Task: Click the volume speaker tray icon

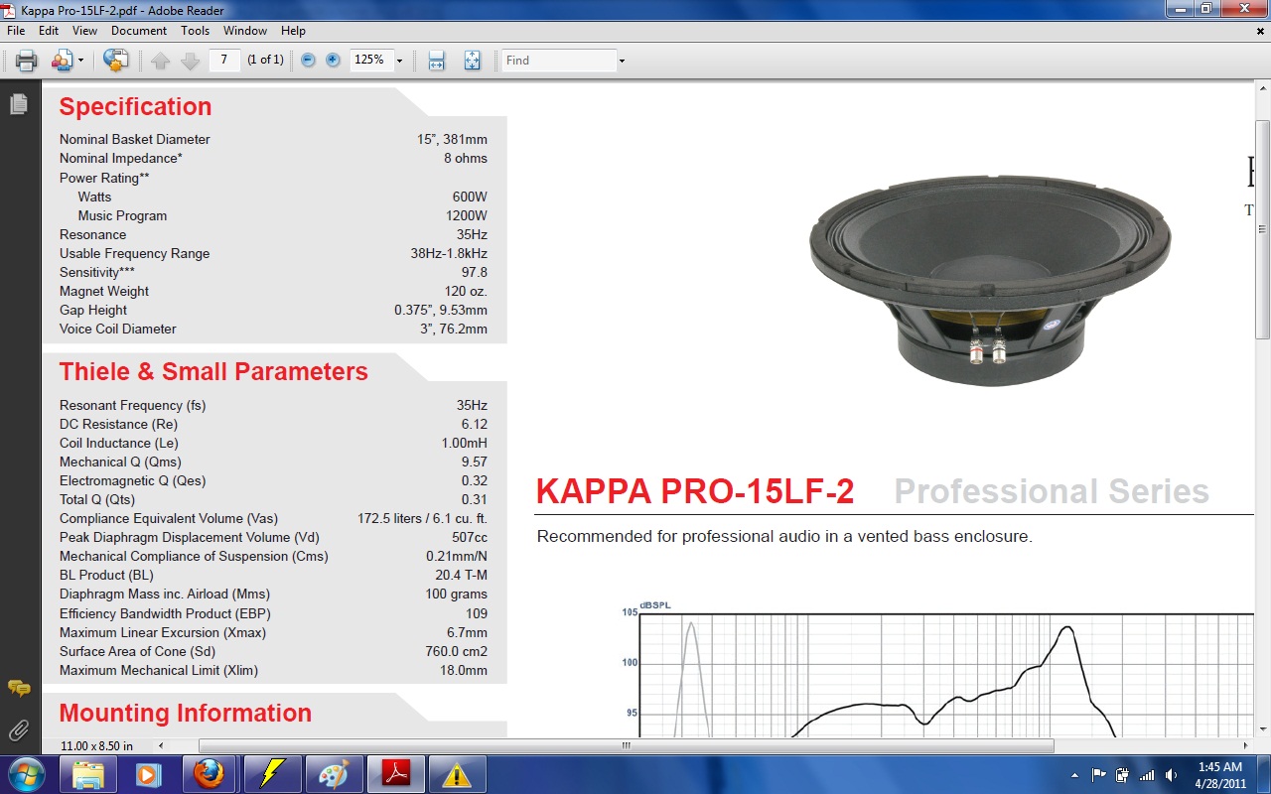Action: tap(1172, 774)
